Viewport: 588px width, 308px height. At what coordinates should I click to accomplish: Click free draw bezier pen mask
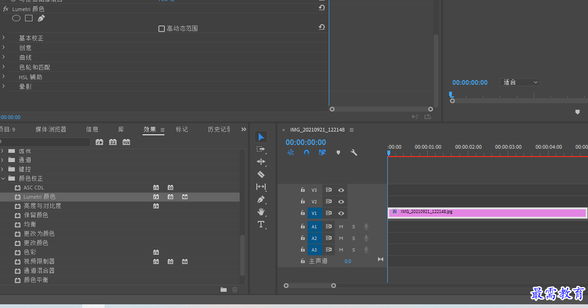[41, 19]
